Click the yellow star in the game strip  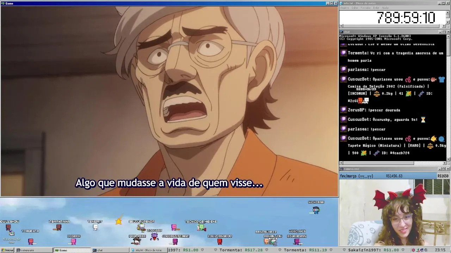(119, 221)
